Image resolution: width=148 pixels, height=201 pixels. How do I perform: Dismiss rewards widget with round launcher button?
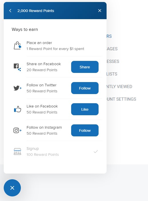click(12, 188)
